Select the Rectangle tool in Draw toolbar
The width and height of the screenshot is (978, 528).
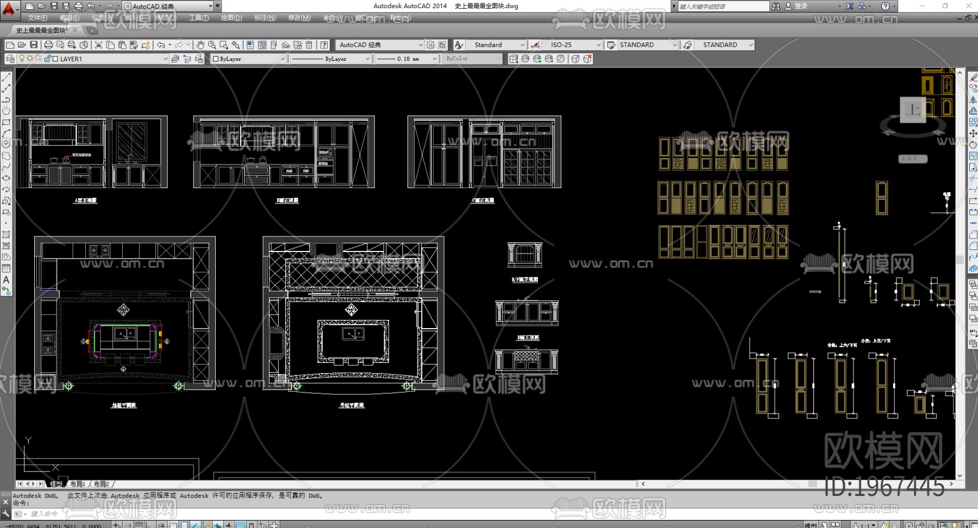pos(6,122)
